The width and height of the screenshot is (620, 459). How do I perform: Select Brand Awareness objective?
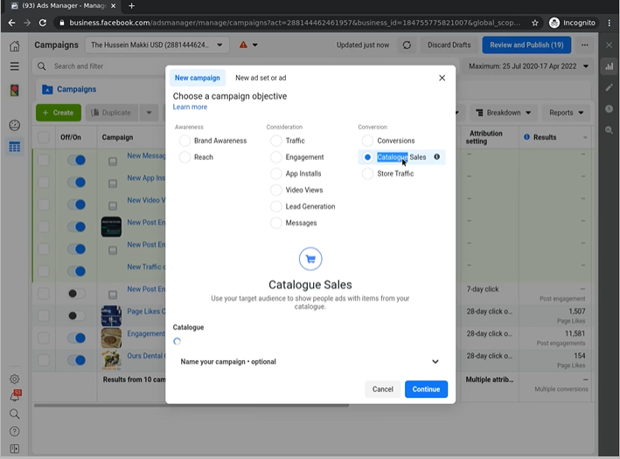point(185,141)
